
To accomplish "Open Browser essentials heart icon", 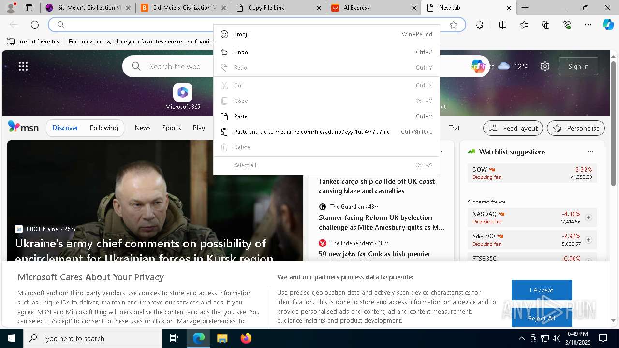I will click(567, 25).
